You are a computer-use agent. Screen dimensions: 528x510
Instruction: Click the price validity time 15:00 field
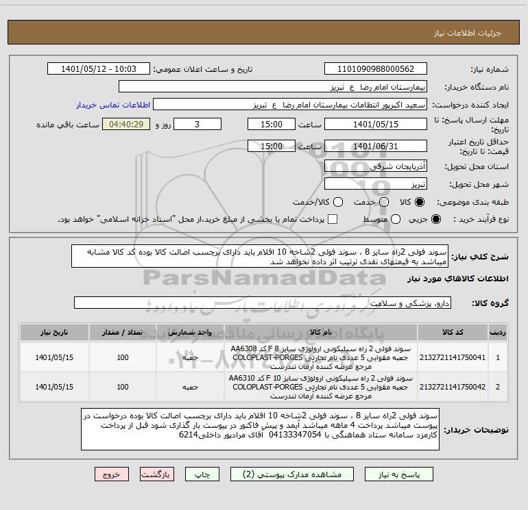pyautogui.click(x=272, y=146)
